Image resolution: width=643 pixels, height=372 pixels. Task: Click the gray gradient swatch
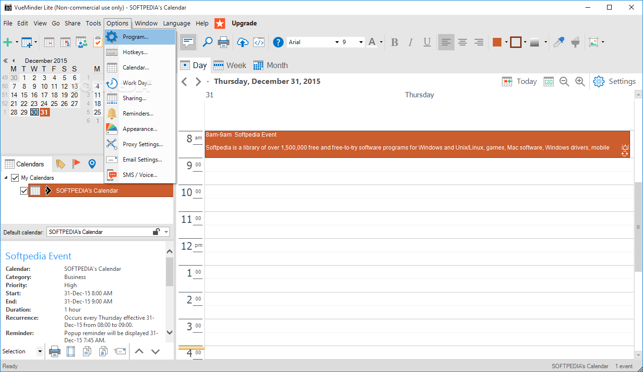click(535, 42)
